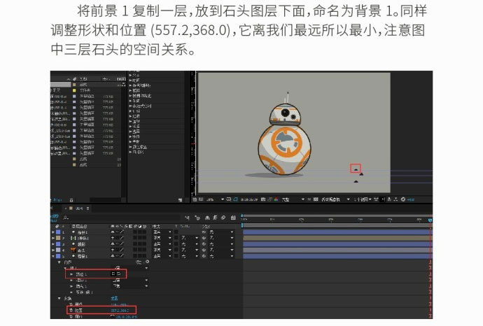
Task: Enable frame blending icon in timeline header
Action: coord(215,218)
